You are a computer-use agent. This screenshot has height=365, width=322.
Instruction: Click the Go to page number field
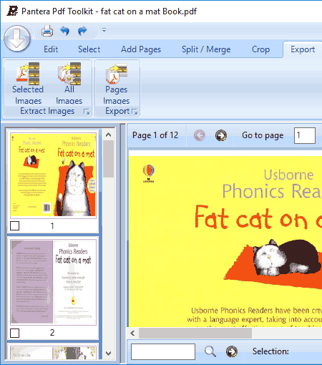[x=305, y=135]
